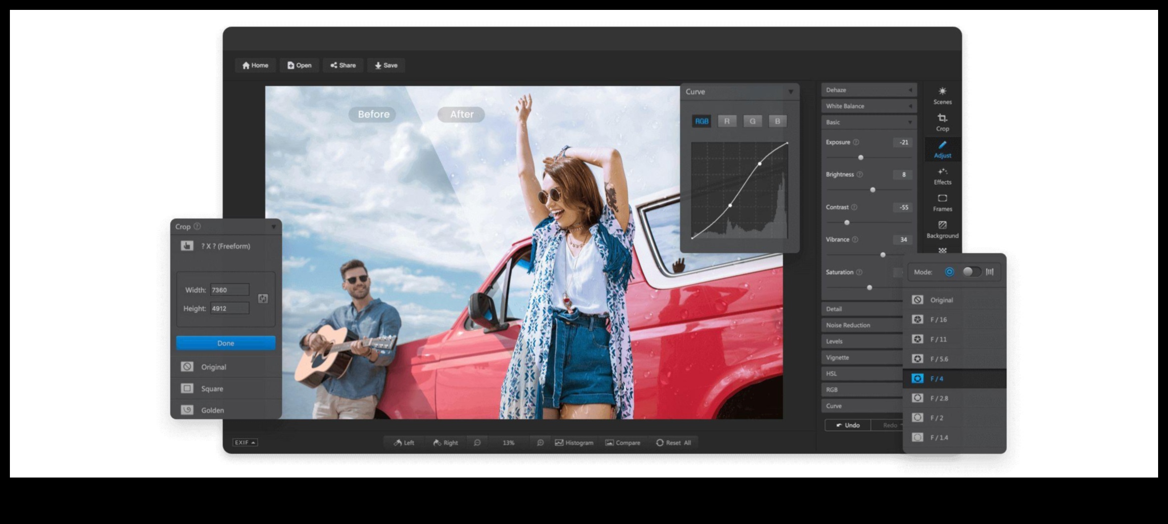Image resolution: width=1168 pixels, height=524 pixels.
Task: Click the Exposure slider handle
Action: coord(861,157)
